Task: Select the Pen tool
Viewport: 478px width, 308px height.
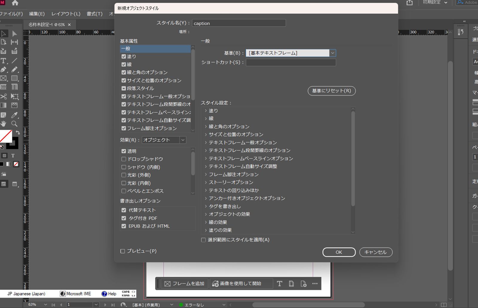Action: pos(4,70)
